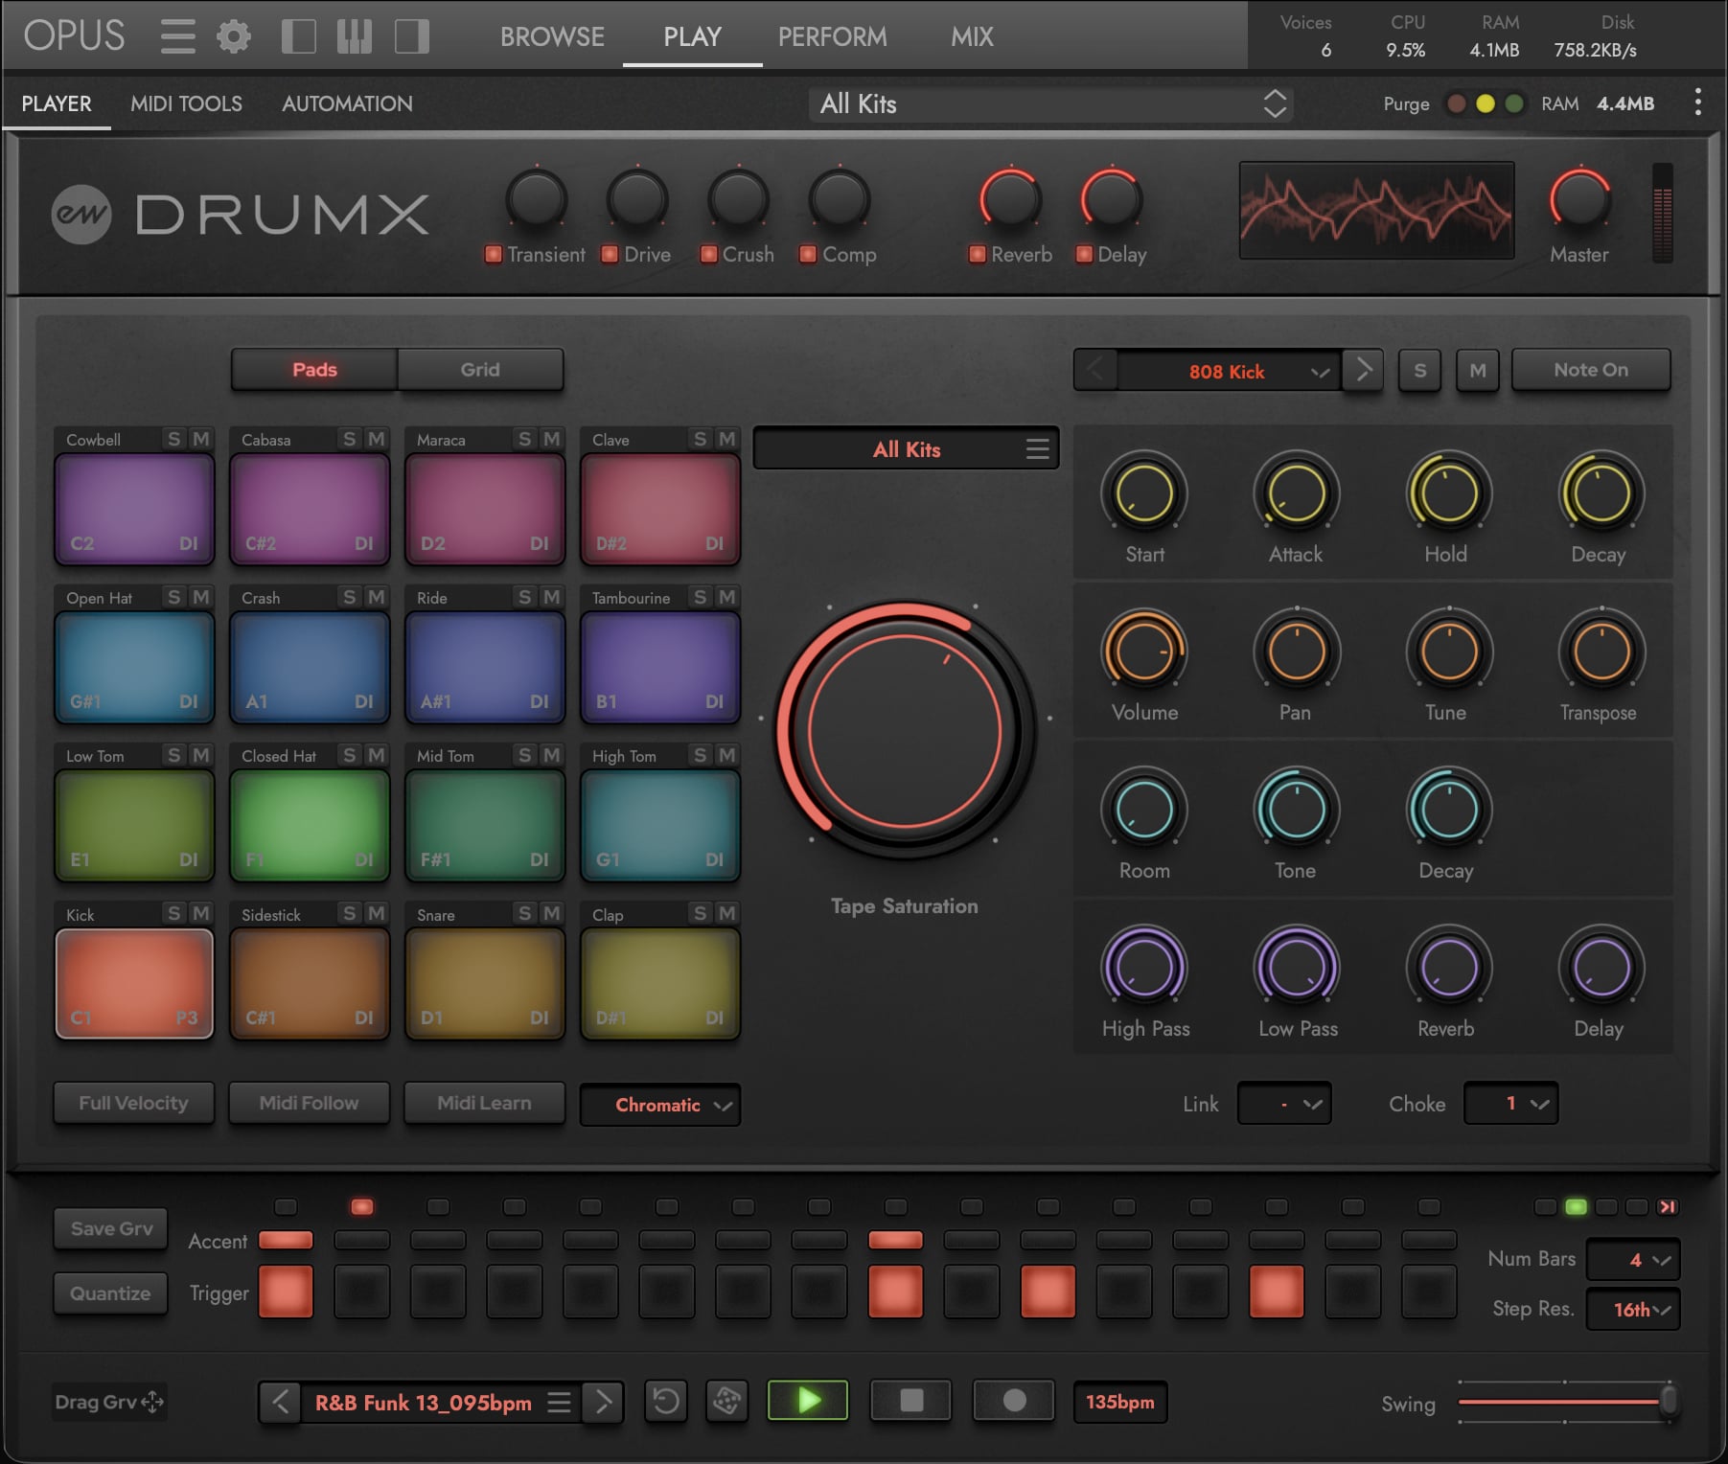Screen dimensions: 1728x1464
Task: Open the 808 Kick sound dropdown
Action: coord(1230,371)
